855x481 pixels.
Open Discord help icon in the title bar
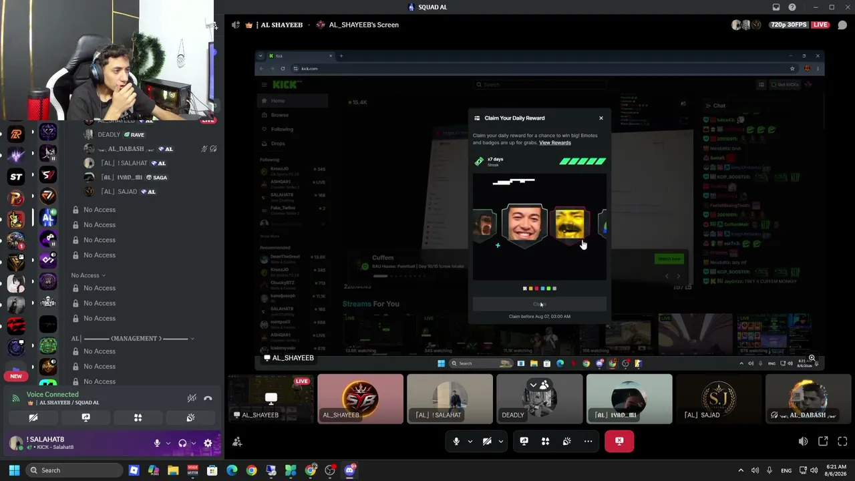click(x=792, y=7)
